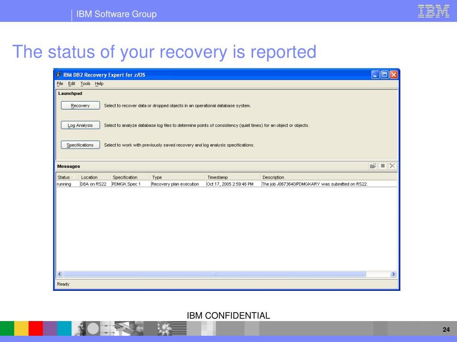Select the 'running' status cell

[x=68, y=184]
